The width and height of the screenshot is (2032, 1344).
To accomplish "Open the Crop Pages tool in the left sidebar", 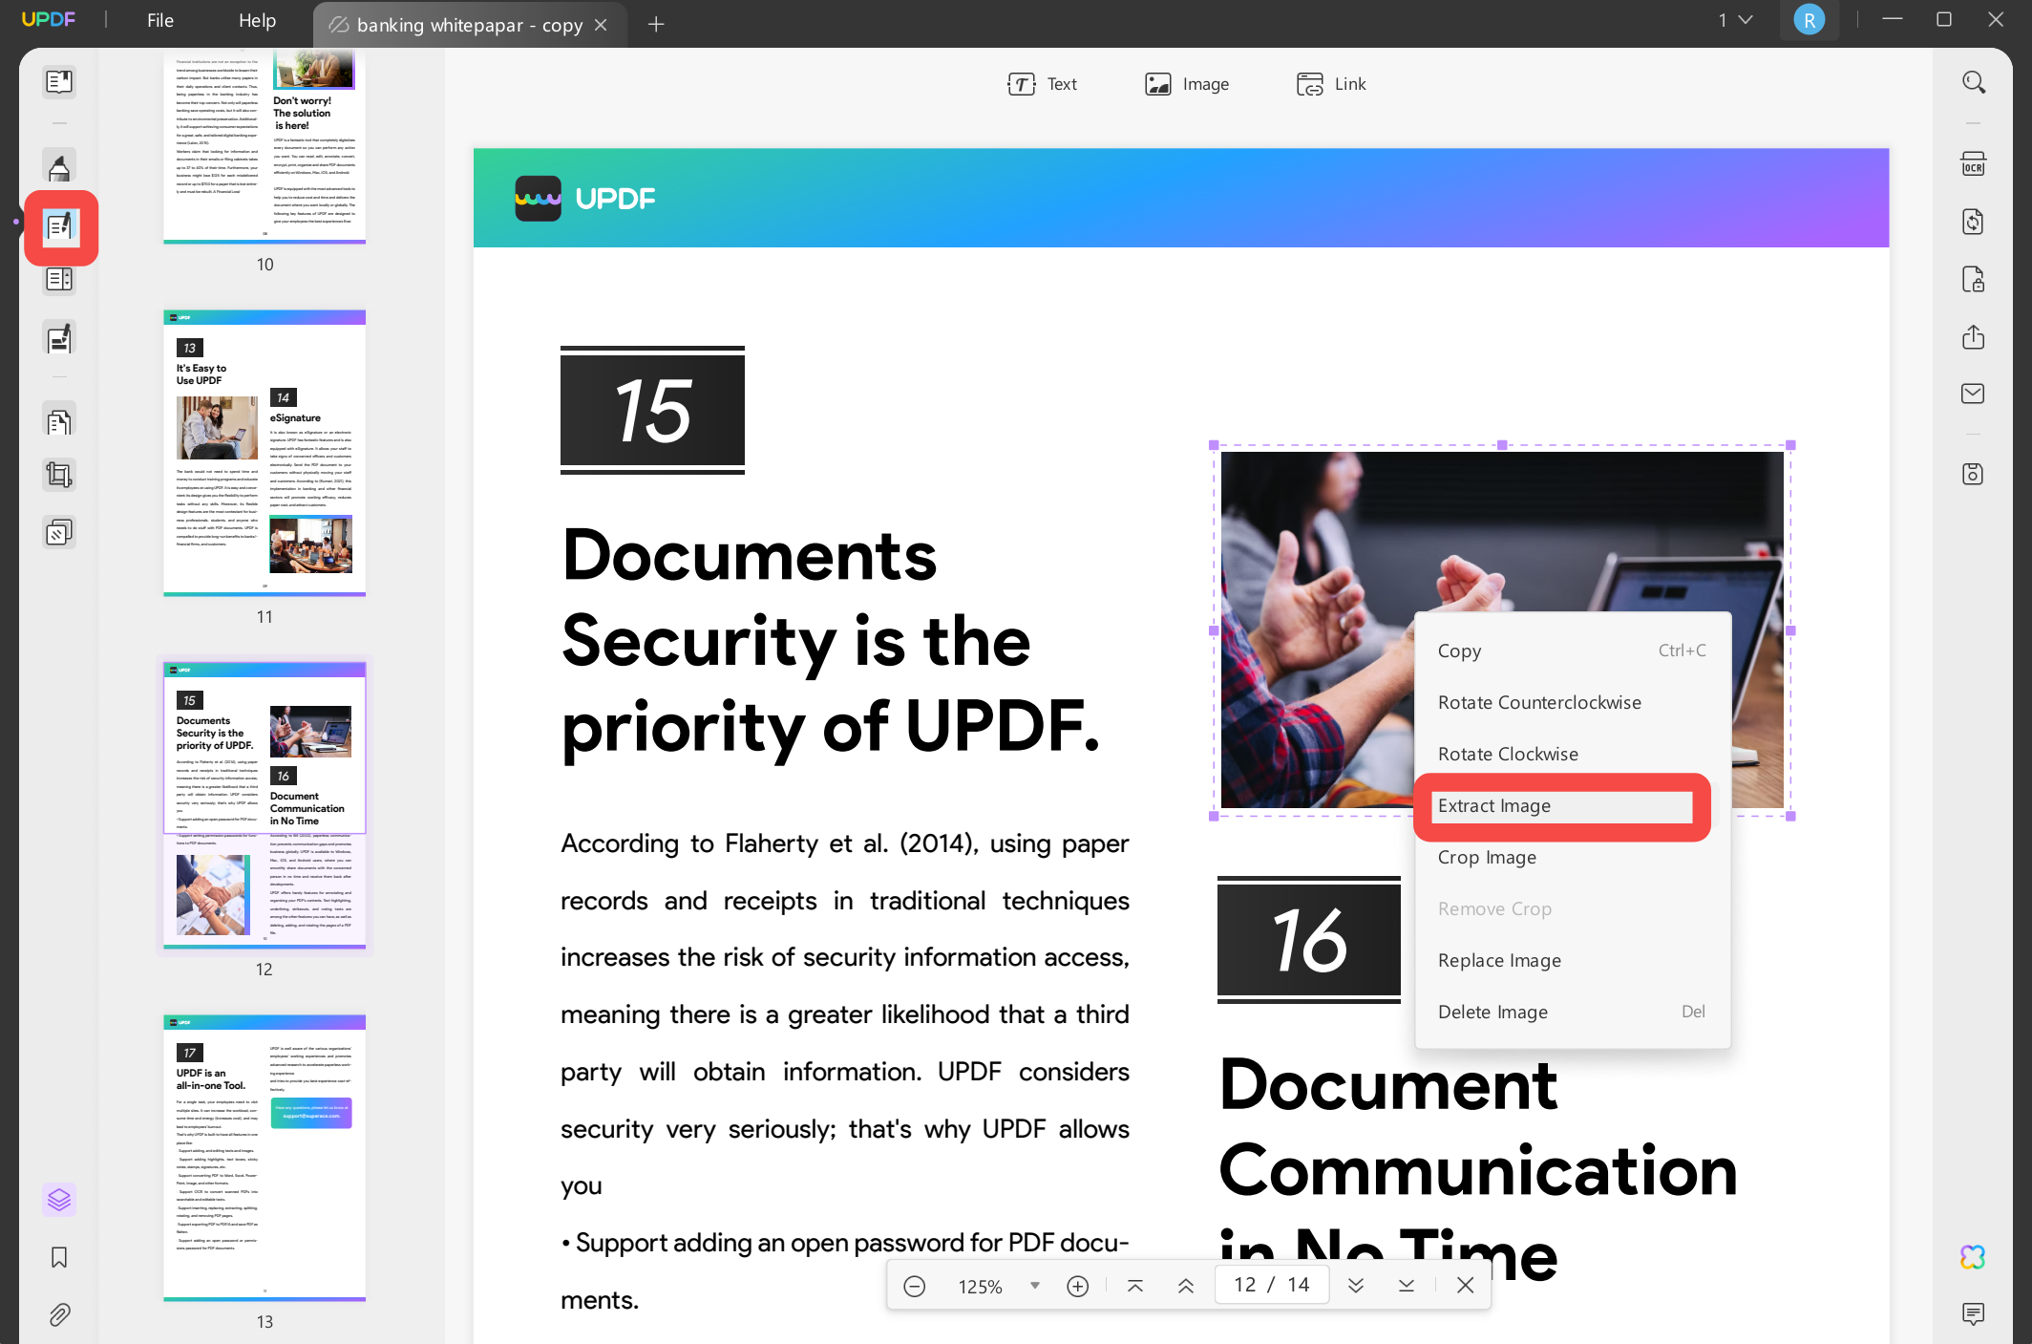I will pyautogui.click(x=59, y=475).
